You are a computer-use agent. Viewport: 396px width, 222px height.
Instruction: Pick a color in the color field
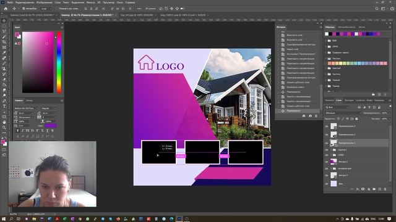pos(38,62)
